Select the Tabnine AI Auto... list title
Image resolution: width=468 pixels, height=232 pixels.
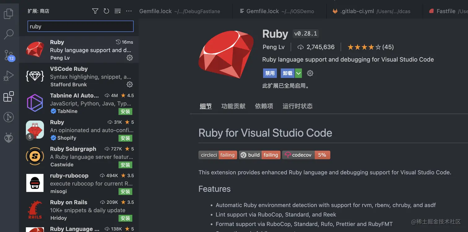(x=75, y=95)
